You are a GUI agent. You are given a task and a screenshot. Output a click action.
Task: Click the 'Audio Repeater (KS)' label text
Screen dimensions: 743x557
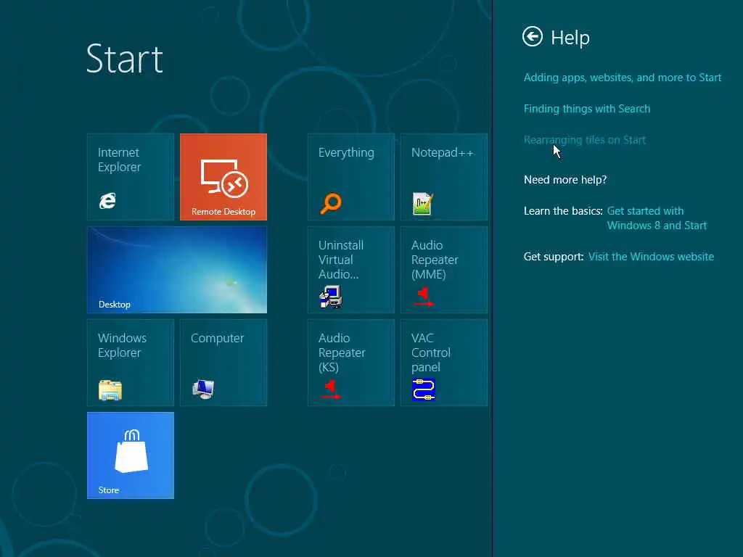(x=342, y=352)
